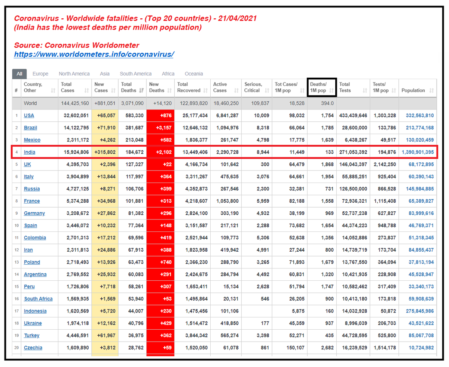Image resolution: width=449 pixels, height=367 pixels.
Task: Select USA total deaths 583,330
Action: tap(135, 115)
